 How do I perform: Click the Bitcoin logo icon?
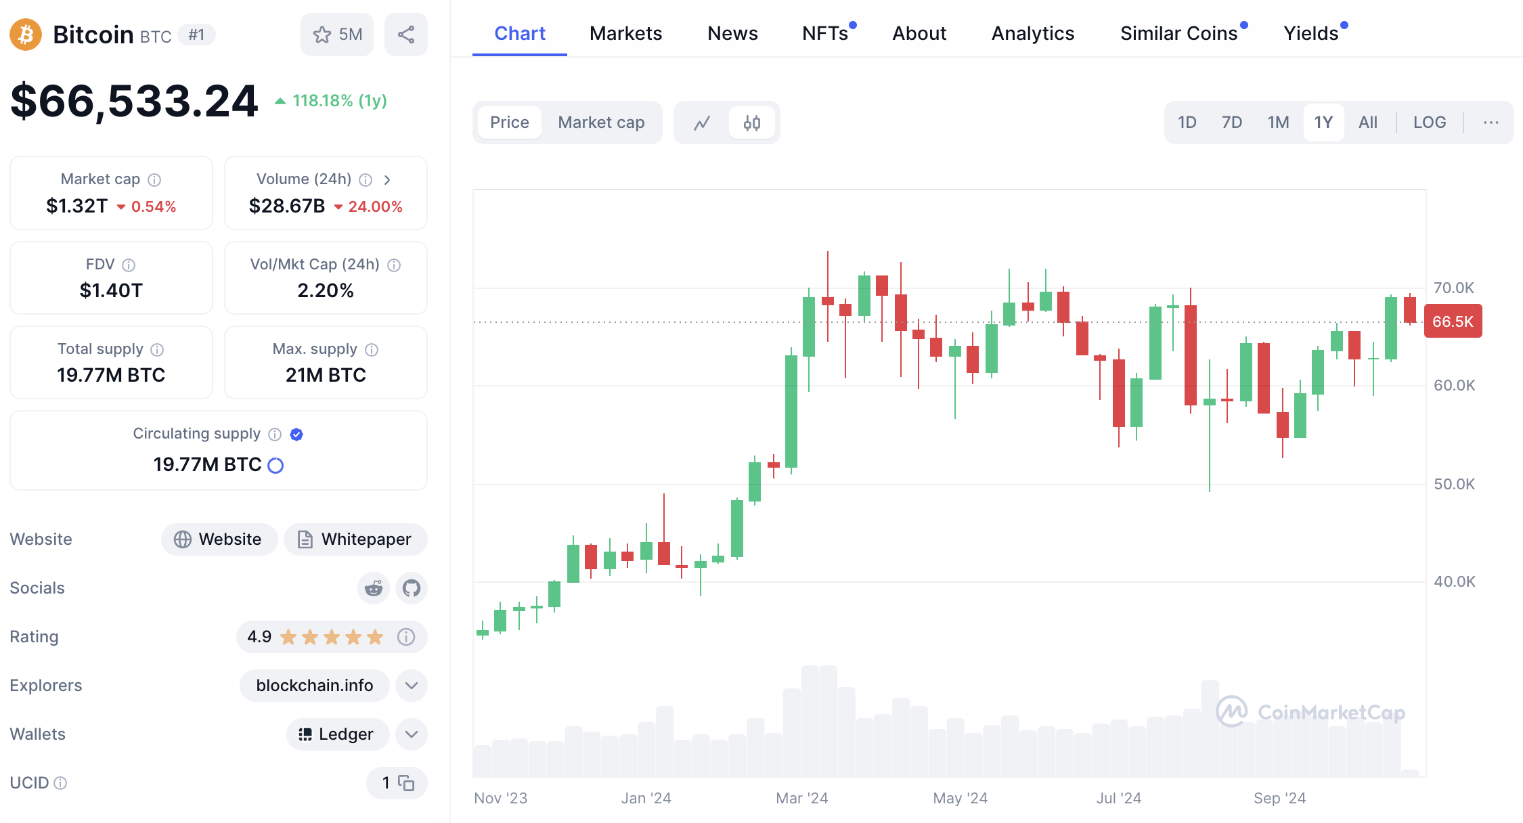pyautogui.click(x=26, y=35)
